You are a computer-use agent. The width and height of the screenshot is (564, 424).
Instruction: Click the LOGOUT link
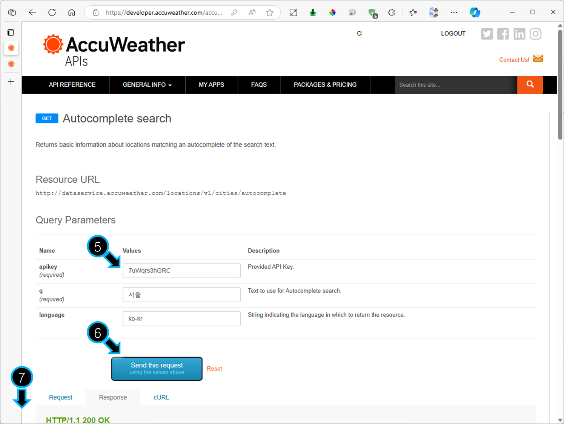[x=453, y=34]
